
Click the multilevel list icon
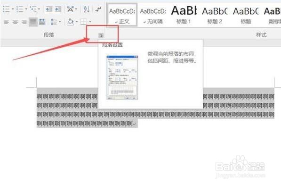click(33, 9)
